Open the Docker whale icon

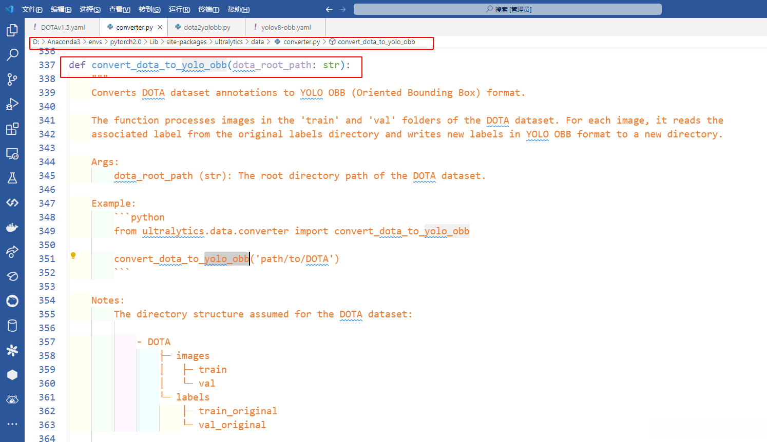pos(12,227)
